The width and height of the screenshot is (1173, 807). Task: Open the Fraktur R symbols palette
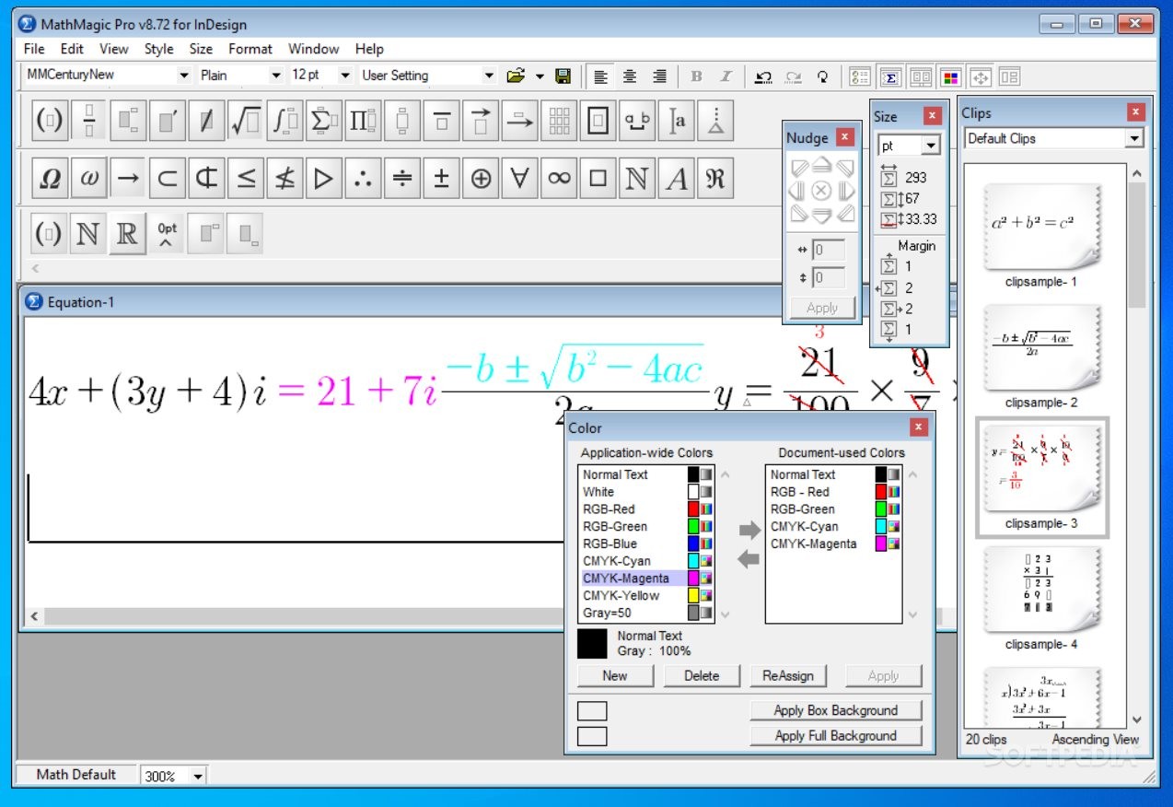click(x=715, y=179)
